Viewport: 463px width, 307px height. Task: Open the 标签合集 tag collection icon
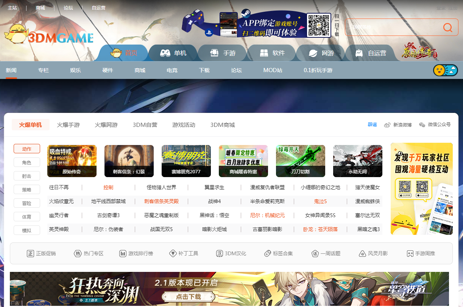pos(267,253)
